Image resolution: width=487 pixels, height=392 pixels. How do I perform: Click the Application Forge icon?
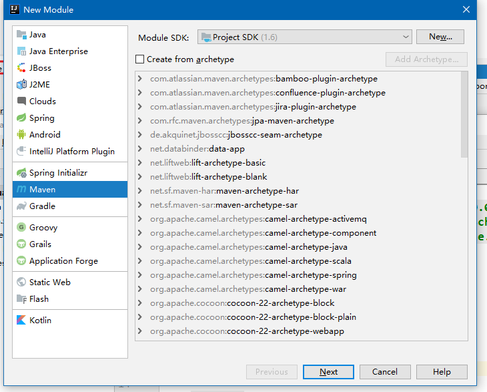point(21,261)
